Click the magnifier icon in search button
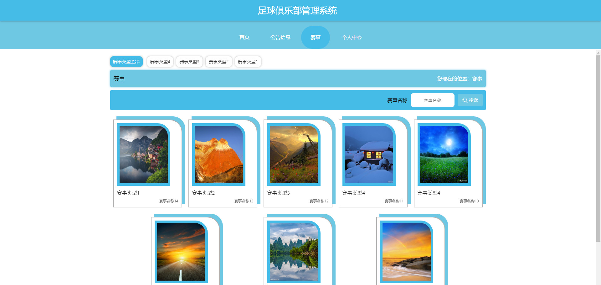 (x=465, y=100)
